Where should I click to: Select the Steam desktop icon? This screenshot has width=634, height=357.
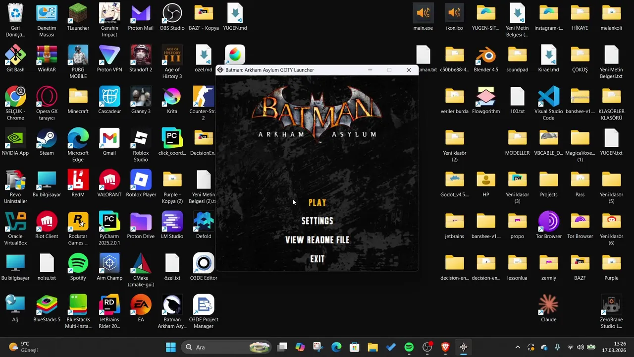click(47, 142)
